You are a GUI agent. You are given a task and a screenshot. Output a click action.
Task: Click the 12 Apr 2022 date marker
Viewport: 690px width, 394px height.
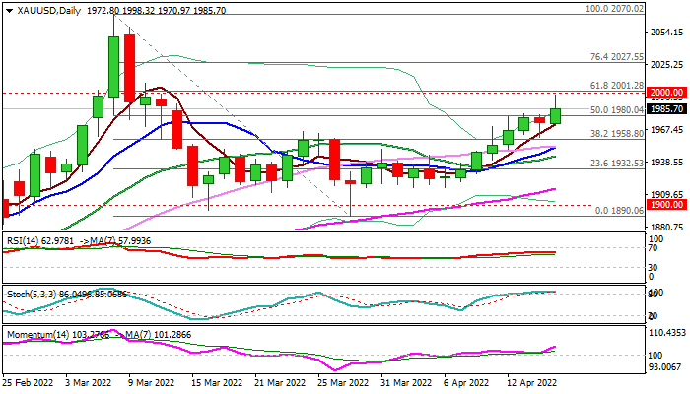531,383
